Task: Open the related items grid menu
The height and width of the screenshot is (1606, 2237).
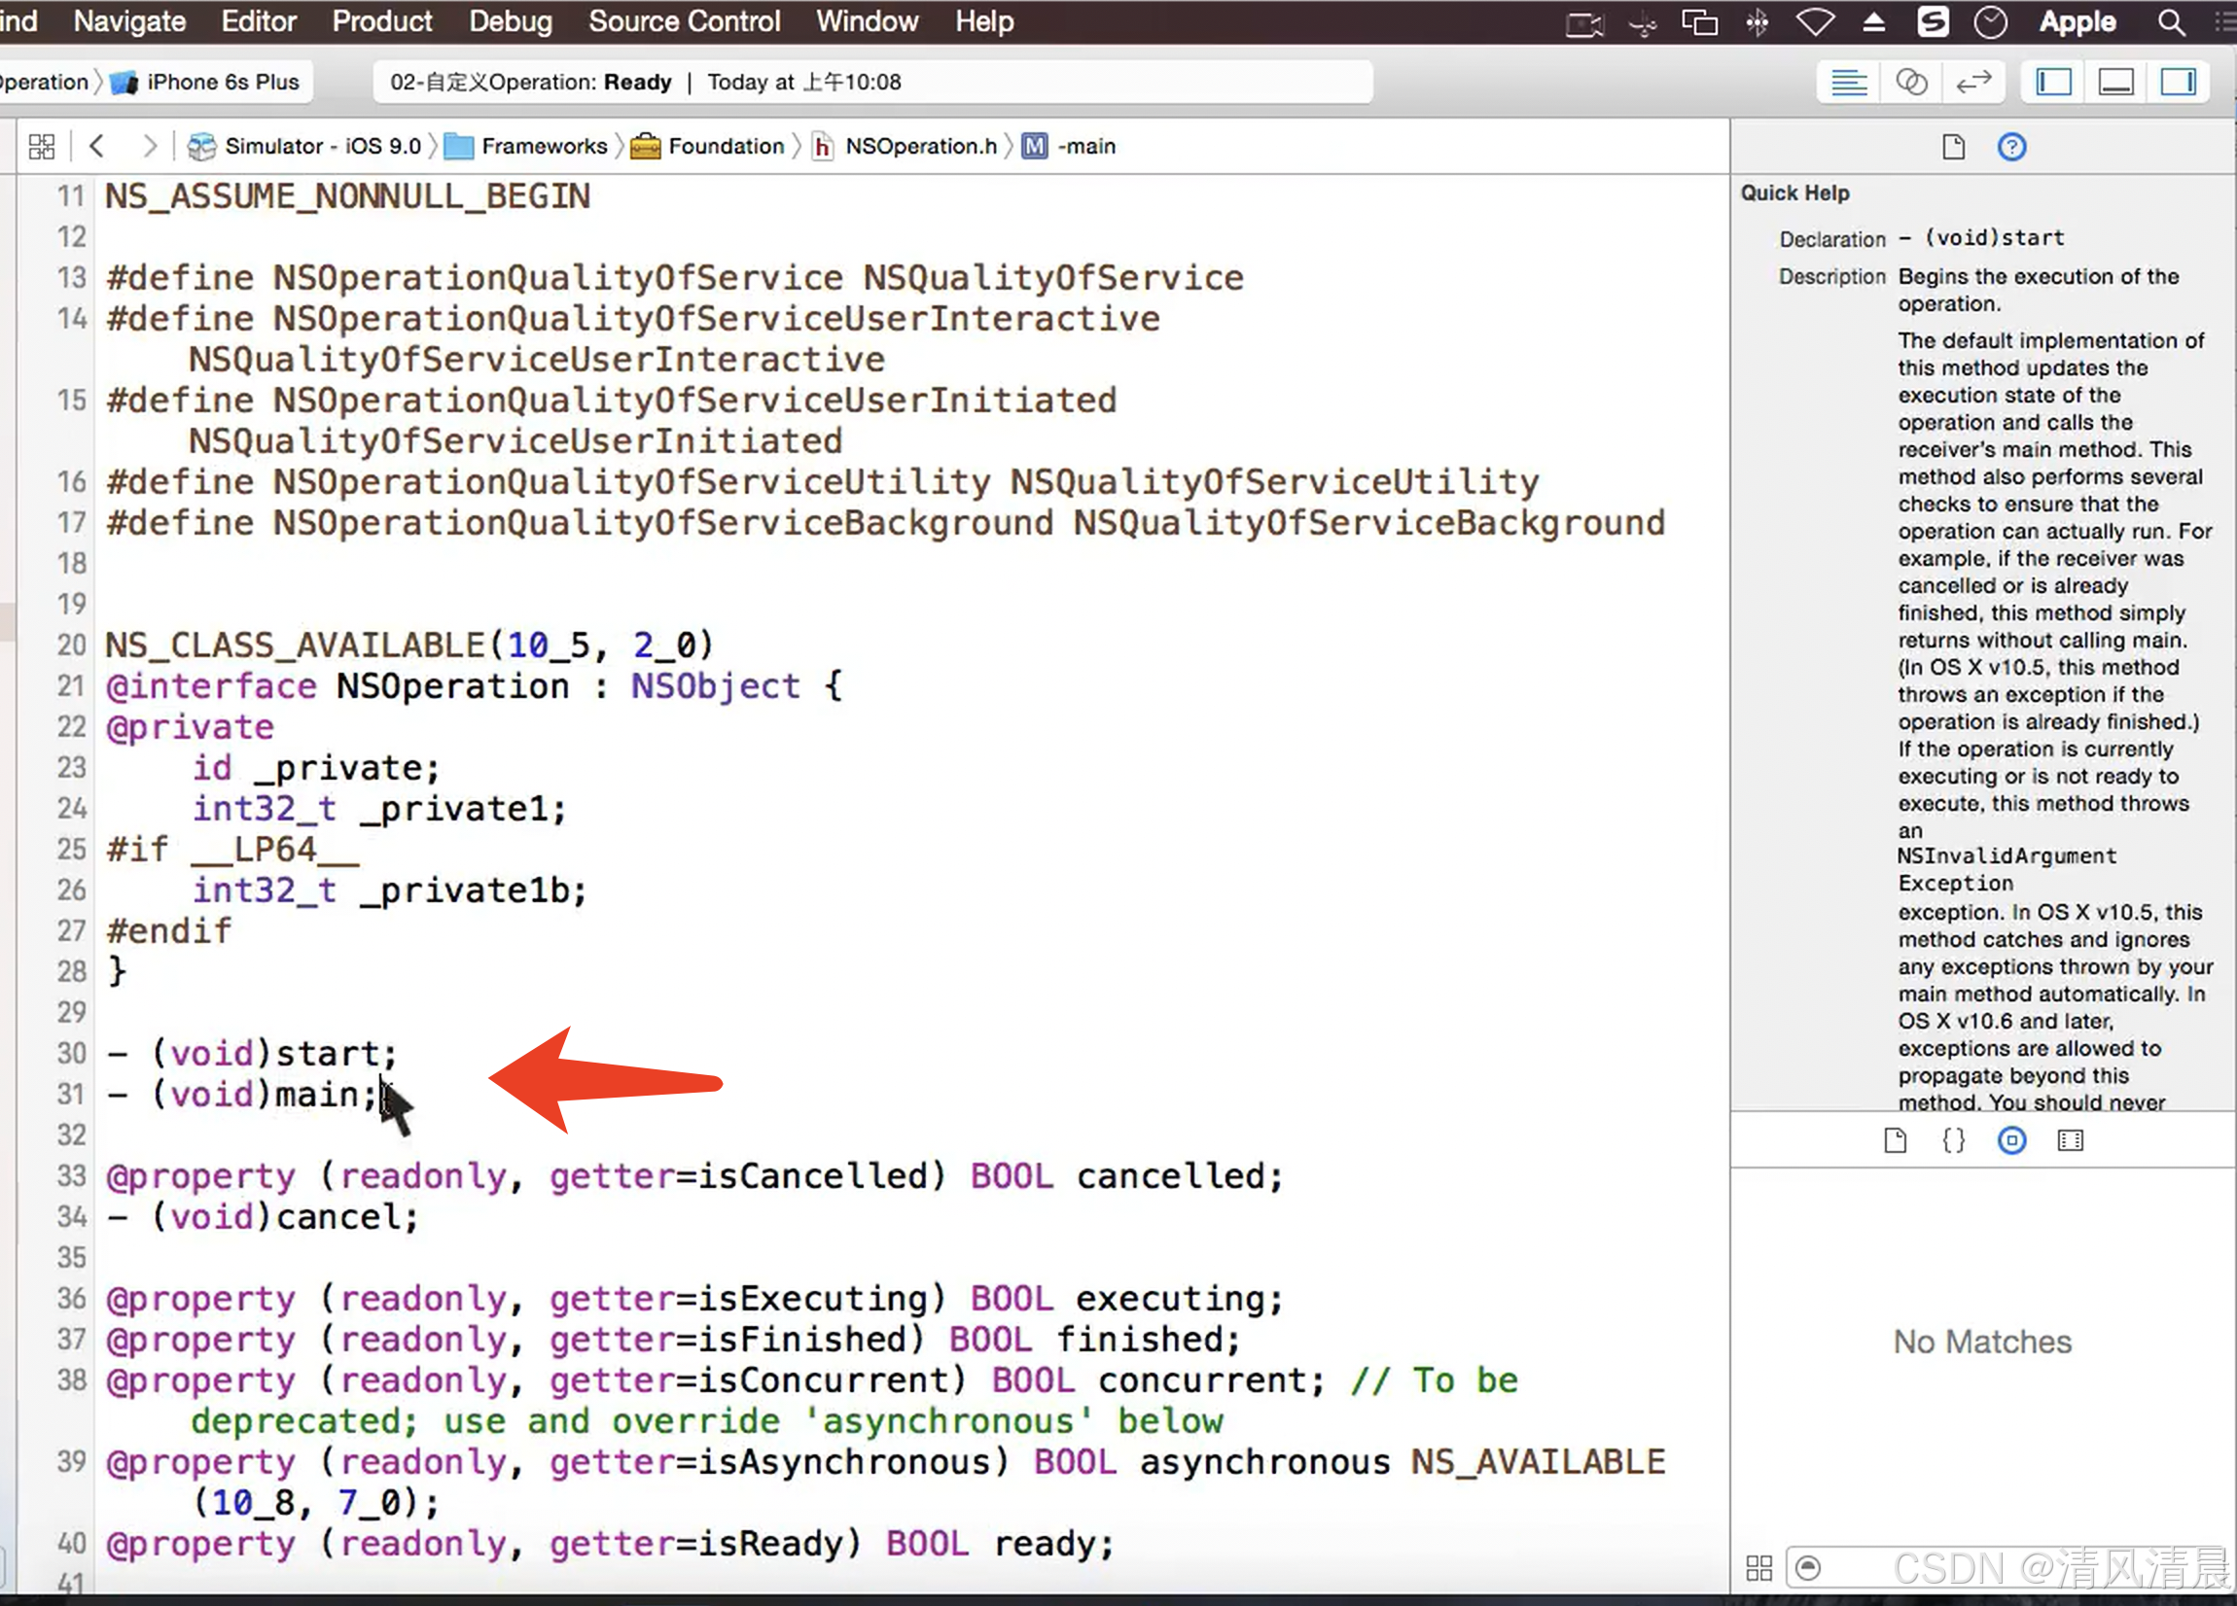Action: point(42,146)
